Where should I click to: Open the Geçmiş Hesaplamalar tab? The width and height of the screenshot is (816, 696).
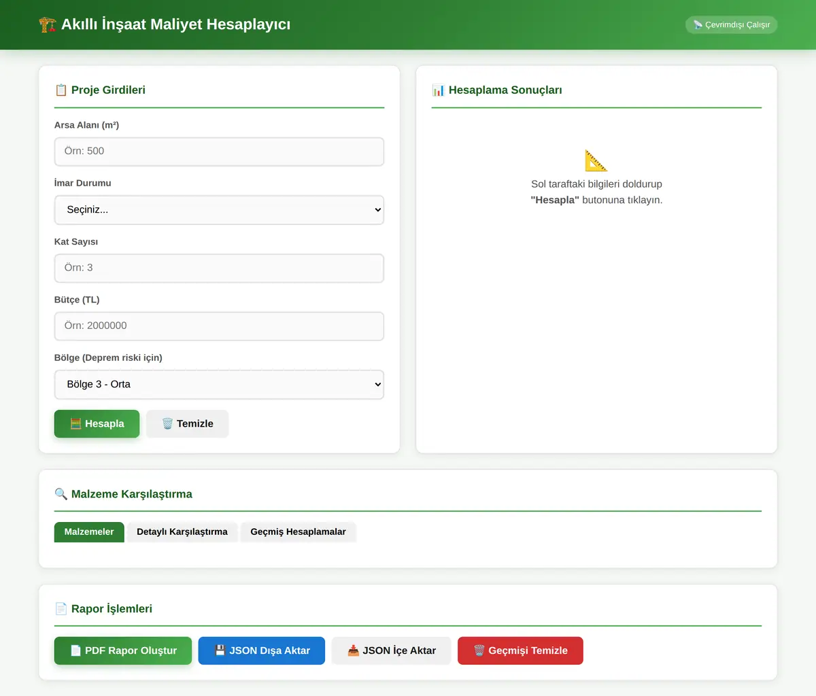click(x=298, y=532)
